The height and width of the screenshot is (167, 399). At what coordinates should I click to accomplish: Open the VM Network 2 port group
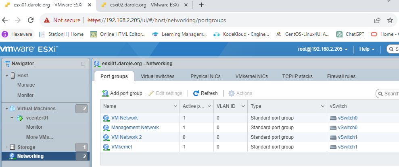(126, 137)
